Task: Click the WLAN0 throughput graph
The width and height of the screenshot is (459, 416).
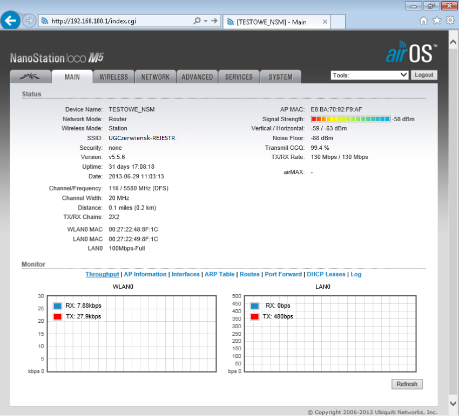Action: click(132, 334)
